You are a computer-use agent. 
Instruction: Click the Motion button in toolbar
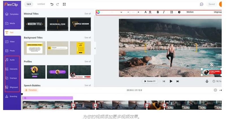point(190,12)
